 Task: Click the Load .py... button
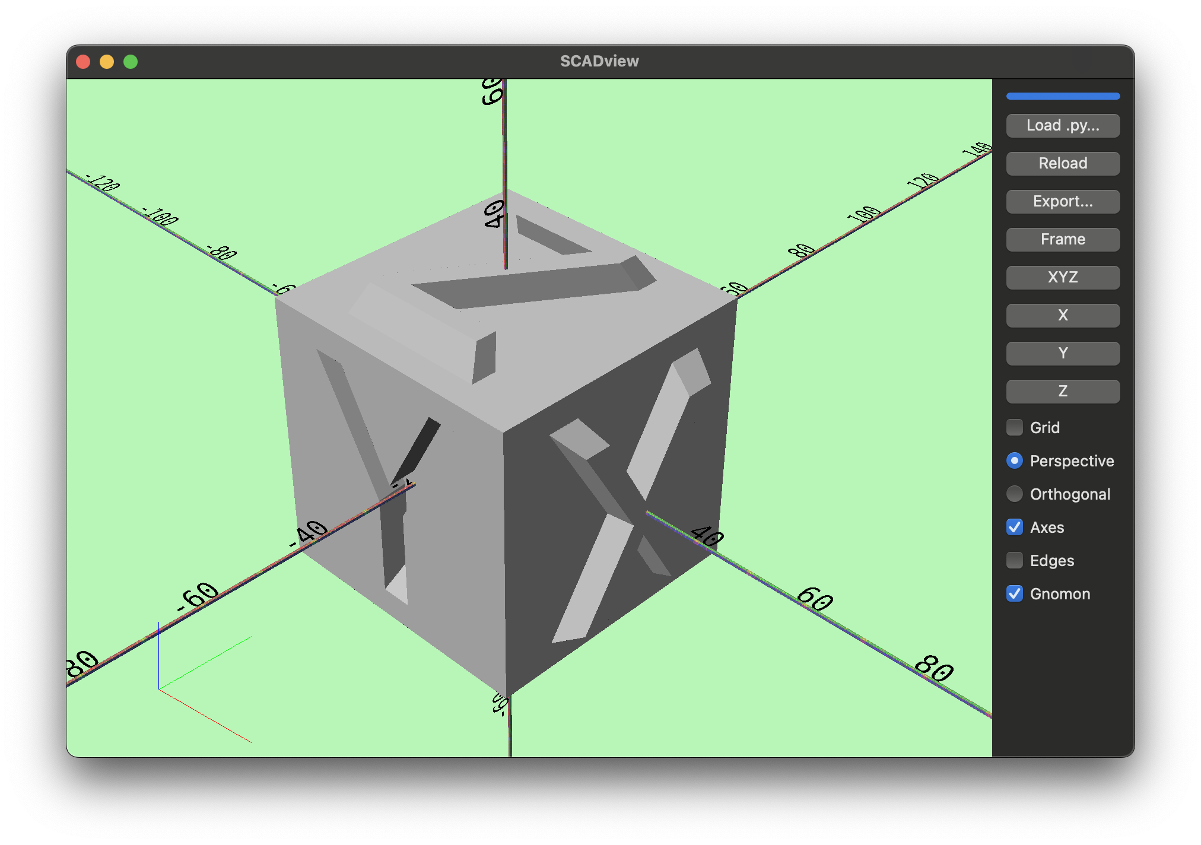tap(1062, 125)
